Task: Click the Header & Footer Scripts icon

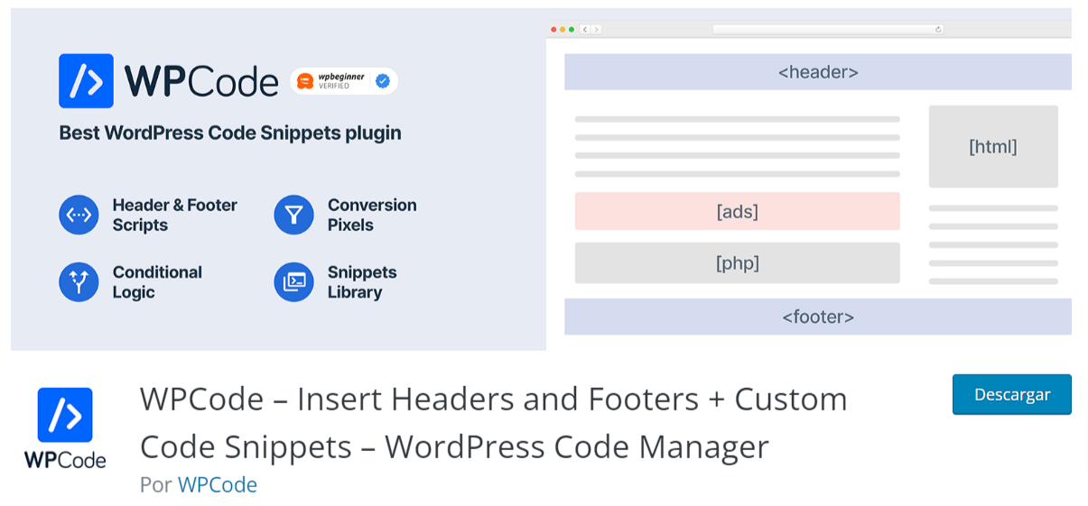Action: click(79, 216)
